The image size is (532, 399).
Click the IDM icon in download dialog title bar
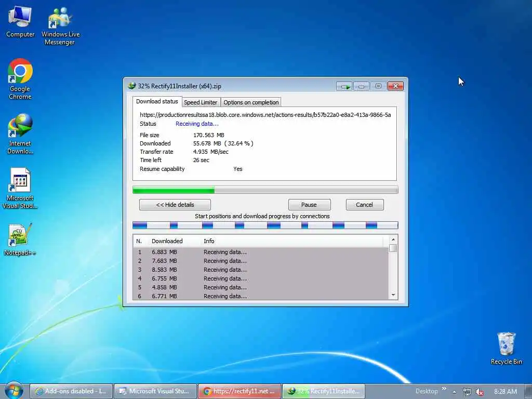point(131,86)
